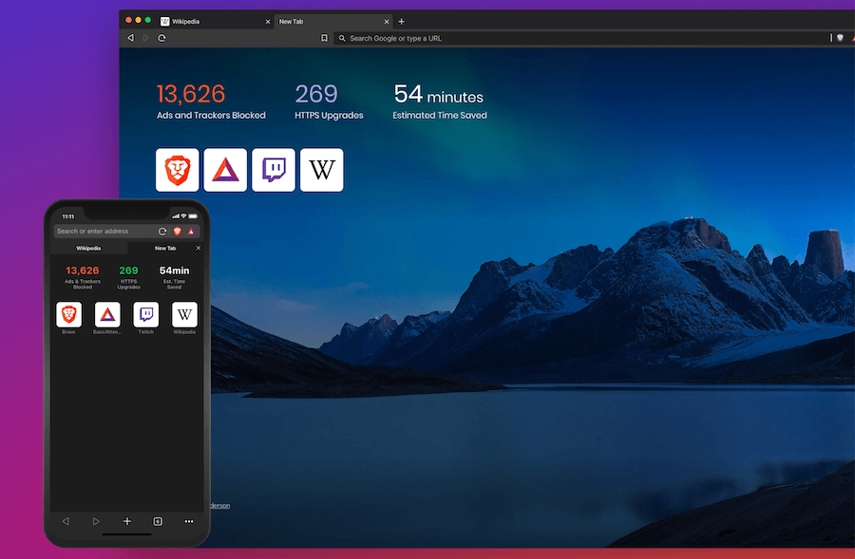Select the Wikipedia tab on the phone
Screen dimensions: 855x559
point(88,248)
